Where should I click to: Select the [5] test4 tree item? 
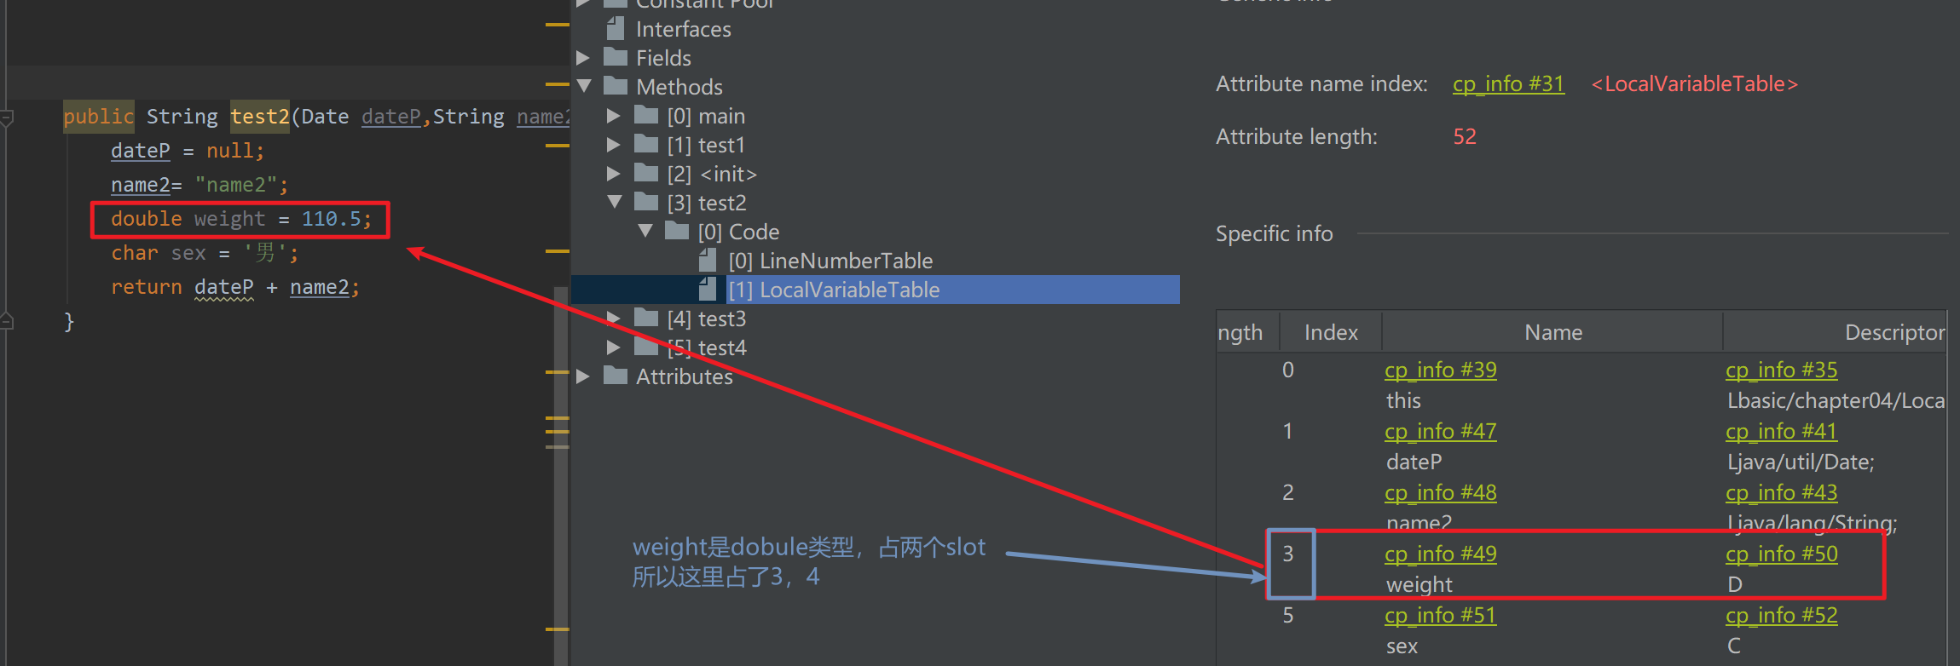[707, 347]
